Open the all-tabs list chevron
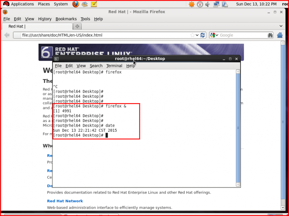The width and height of the screenshot is (289, 216). click(281, 26)
